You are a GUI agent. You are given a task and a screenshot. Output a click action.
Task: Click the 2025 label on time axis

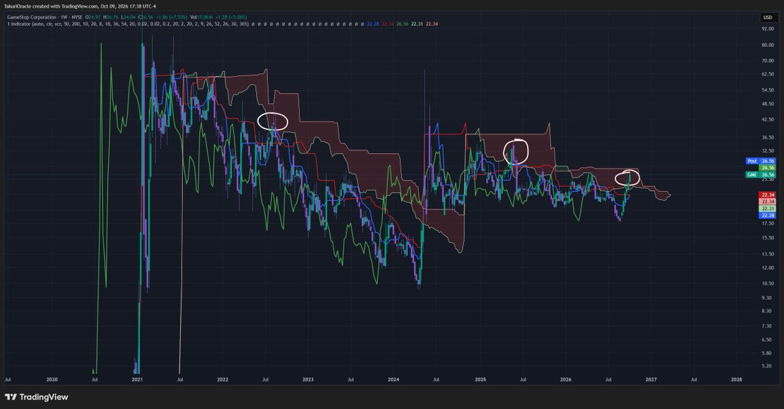tap(480, 378)
